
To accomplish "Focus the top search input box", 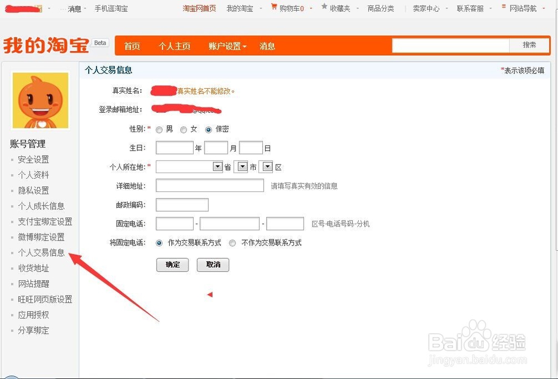I will click(451, 45).
